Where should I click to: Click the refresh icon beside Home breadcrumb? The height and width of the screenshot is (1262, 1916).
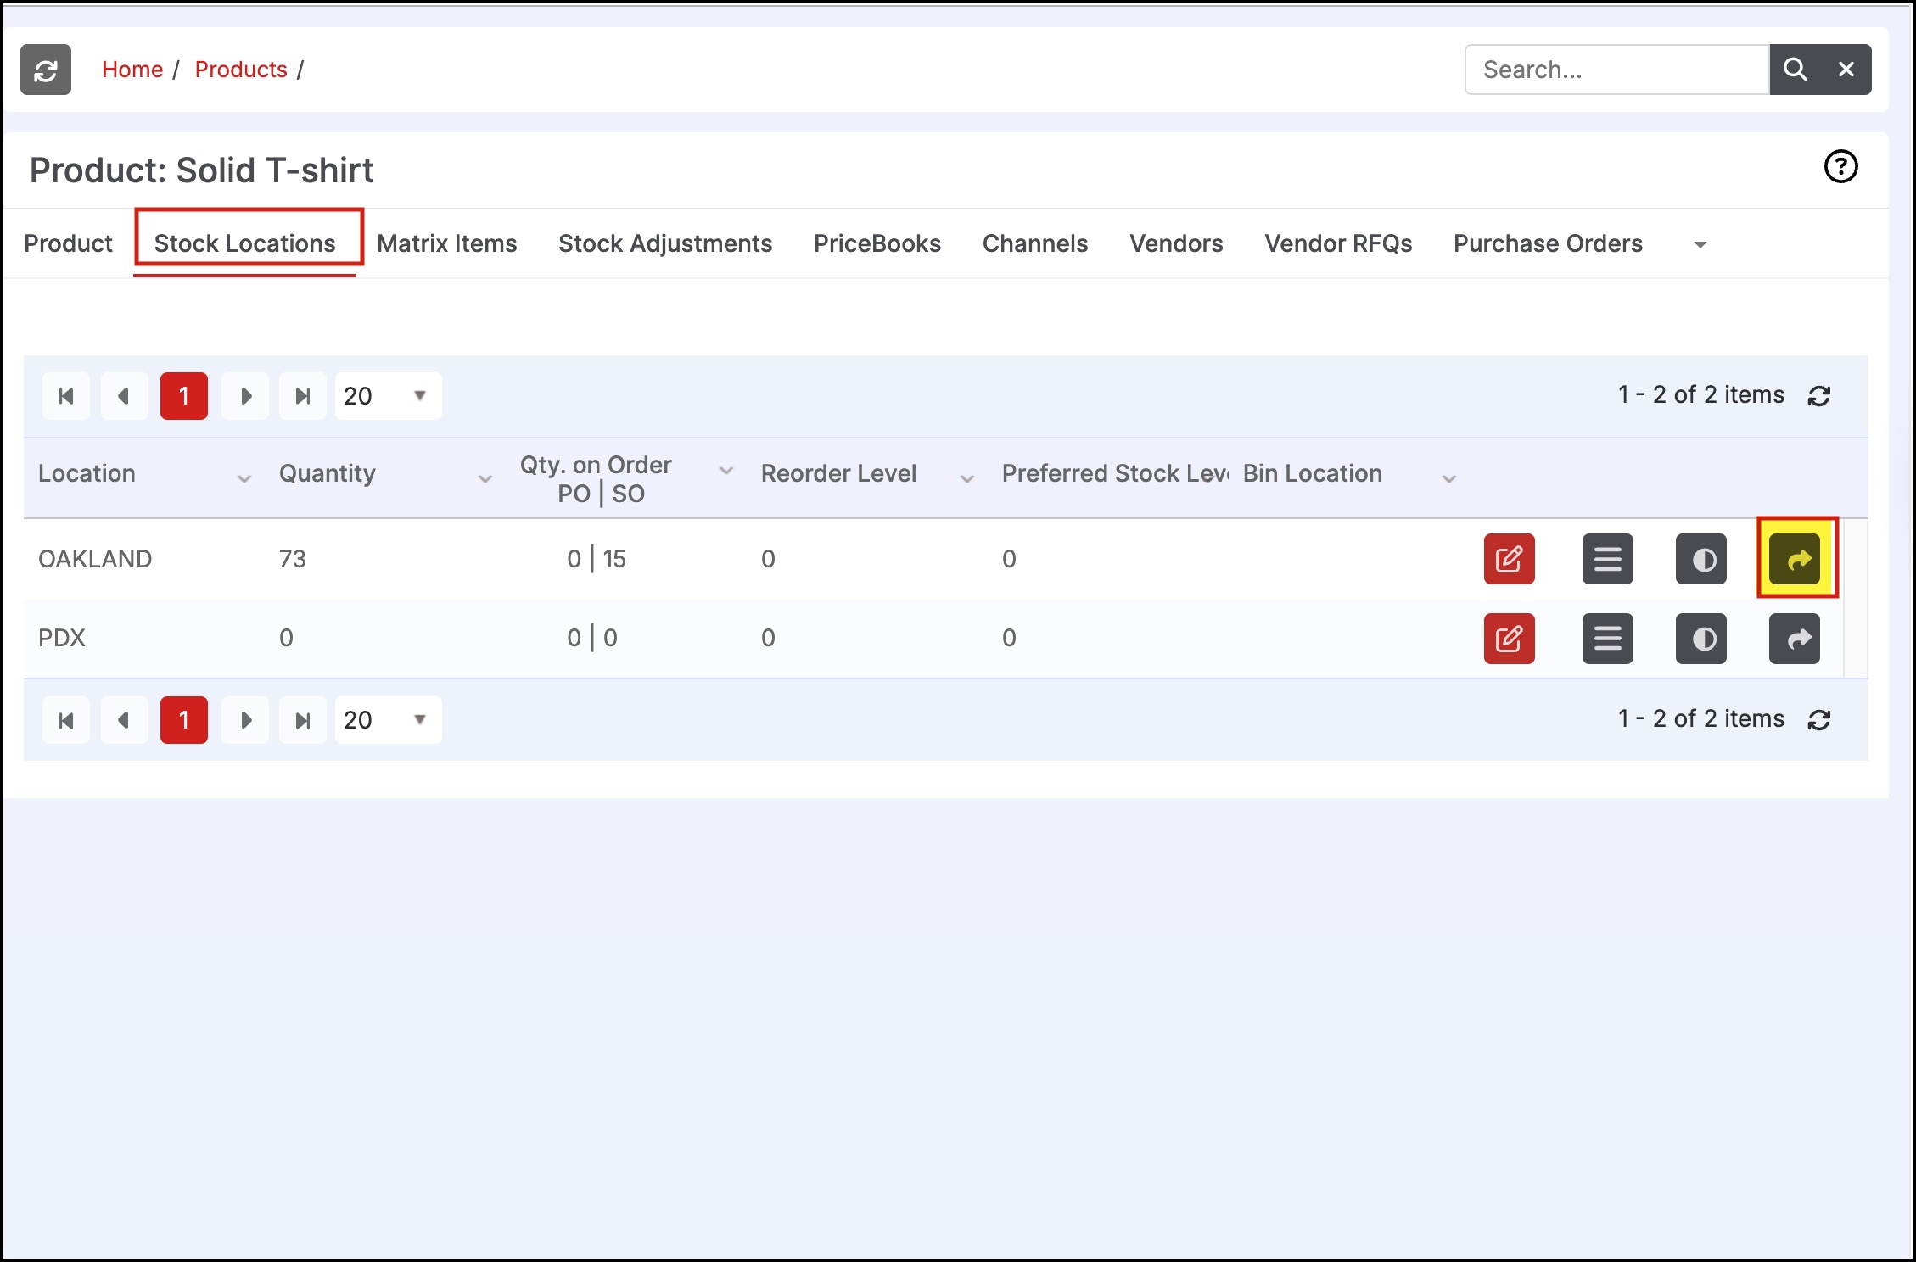(x=46, y=70)
